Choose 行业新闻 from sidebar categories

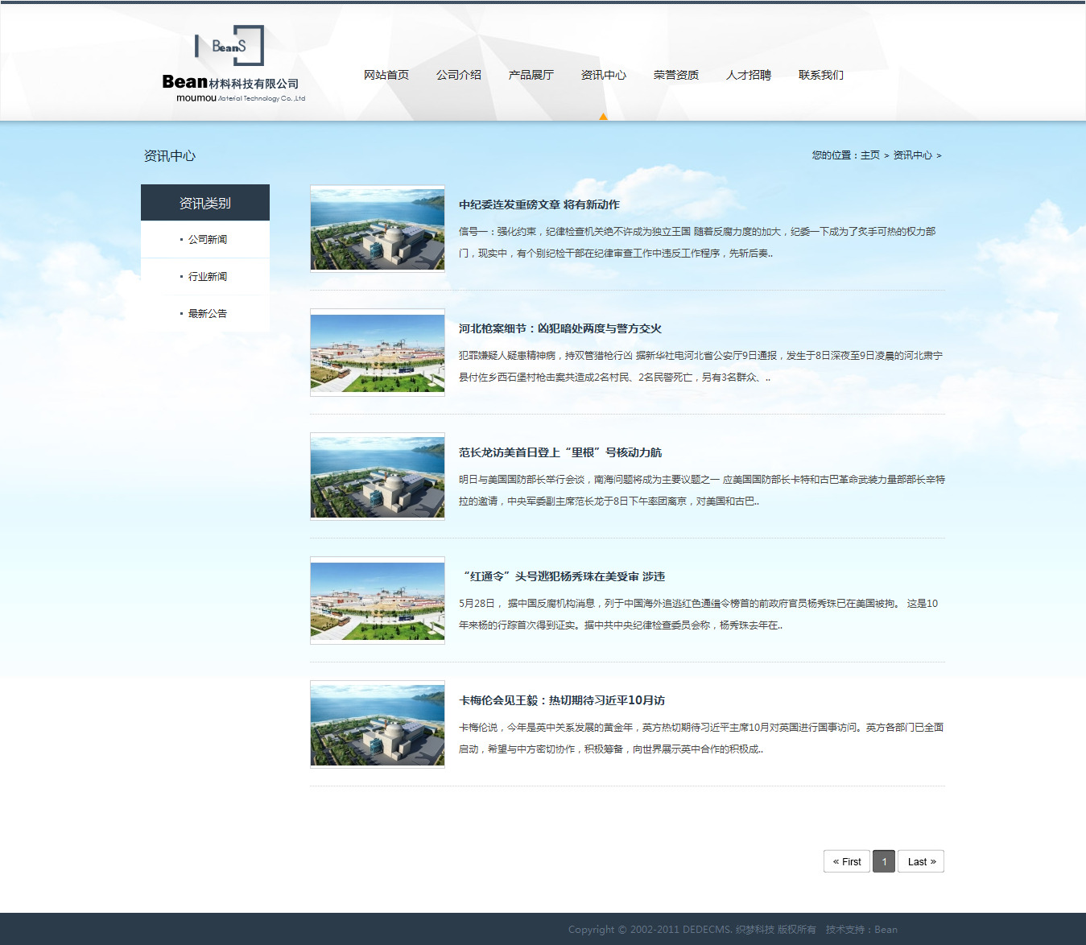(x=207, y=276)
